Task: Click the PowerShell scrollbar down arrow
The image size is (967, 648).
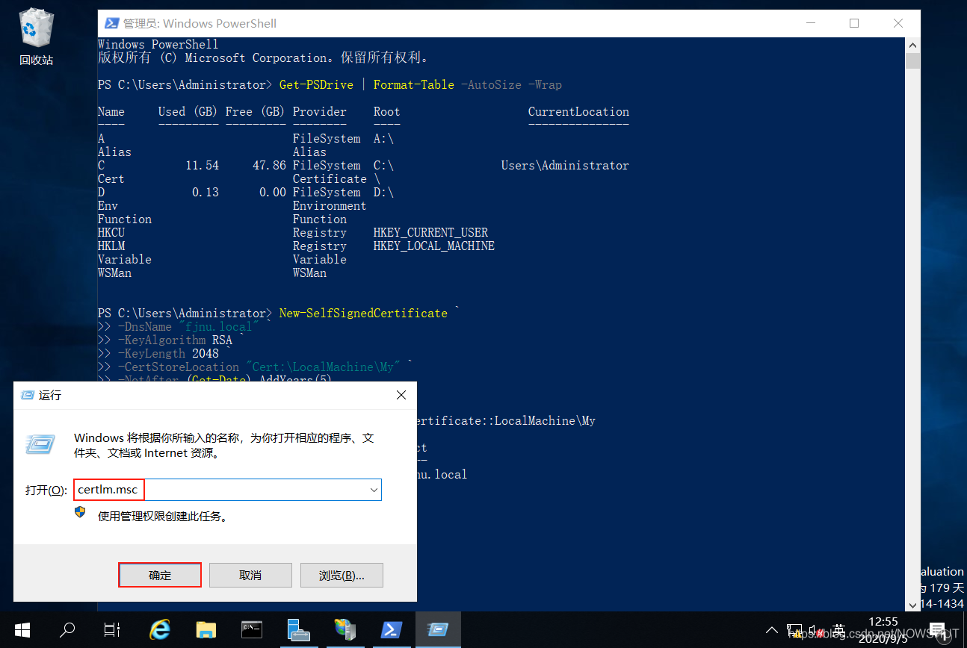Action: point(912,605)
